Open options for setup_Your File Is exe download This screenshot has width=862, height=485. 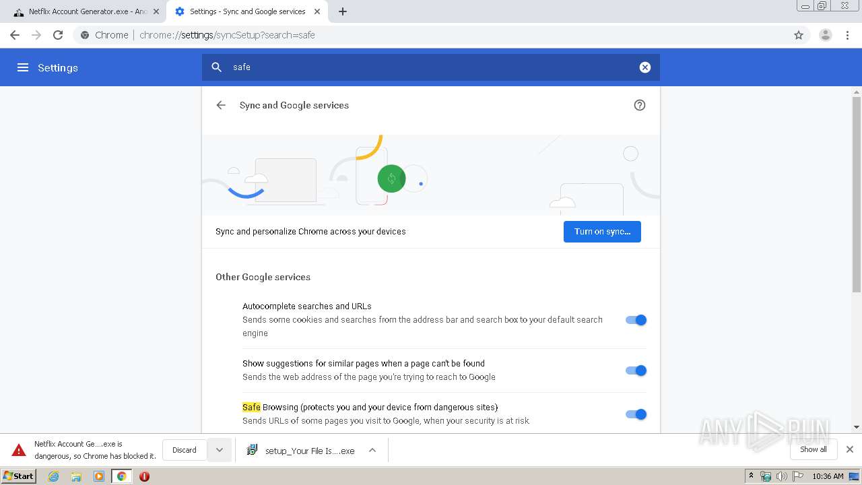coord(372,450)
